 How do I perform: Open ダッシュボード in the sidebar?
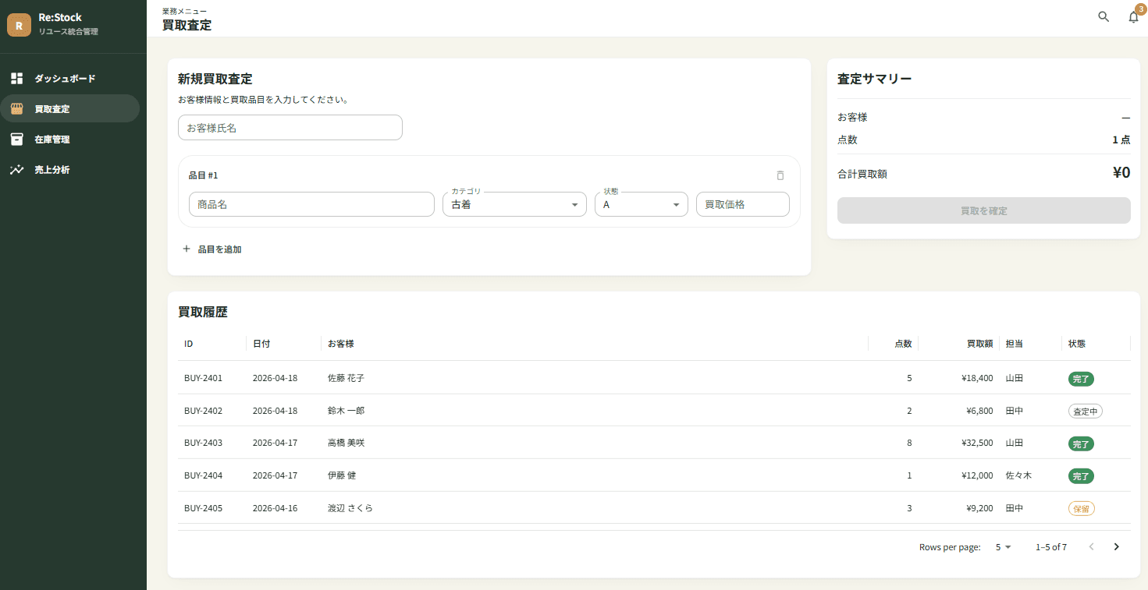pos(70,79)
